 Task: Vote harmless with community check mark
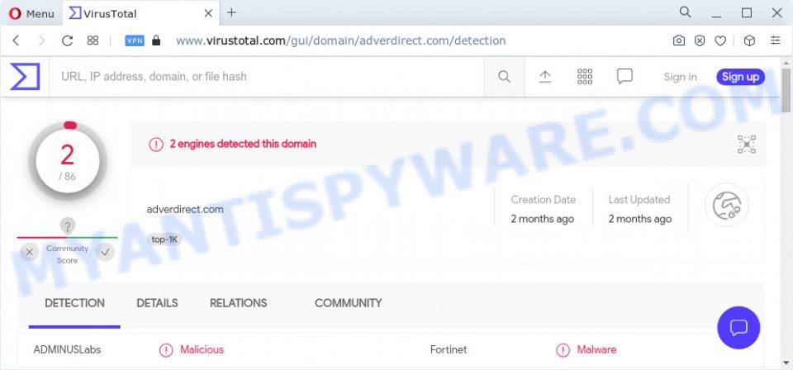click(105, 252)
